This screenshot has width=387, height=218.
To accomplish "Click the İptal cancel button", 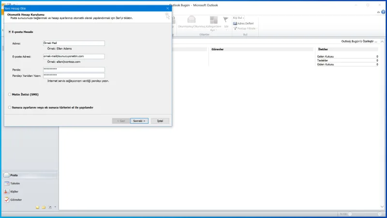I will tap(160, 121).
